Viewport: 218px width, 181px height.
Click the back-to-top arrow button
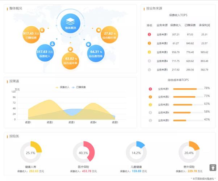[213, 168]
